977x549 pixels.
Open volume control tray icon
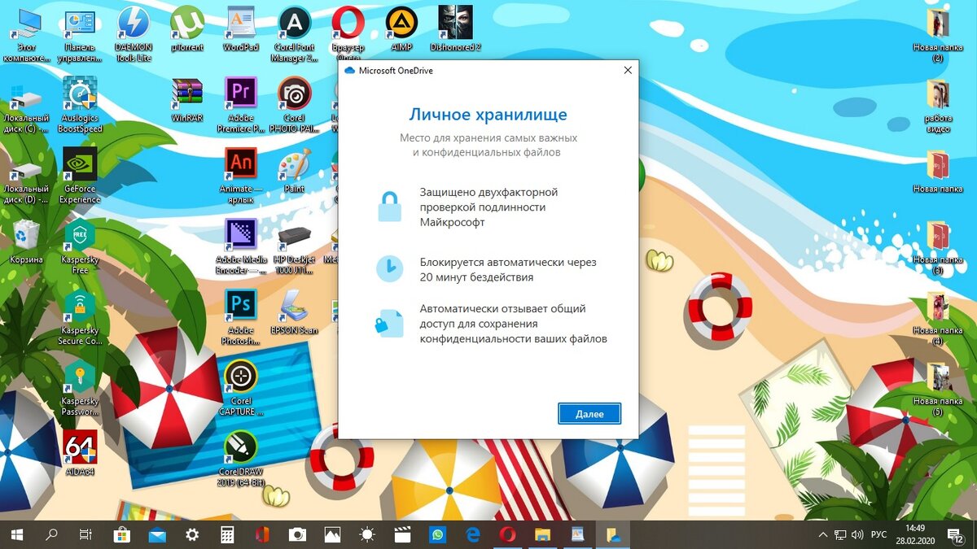click(858, 534)
